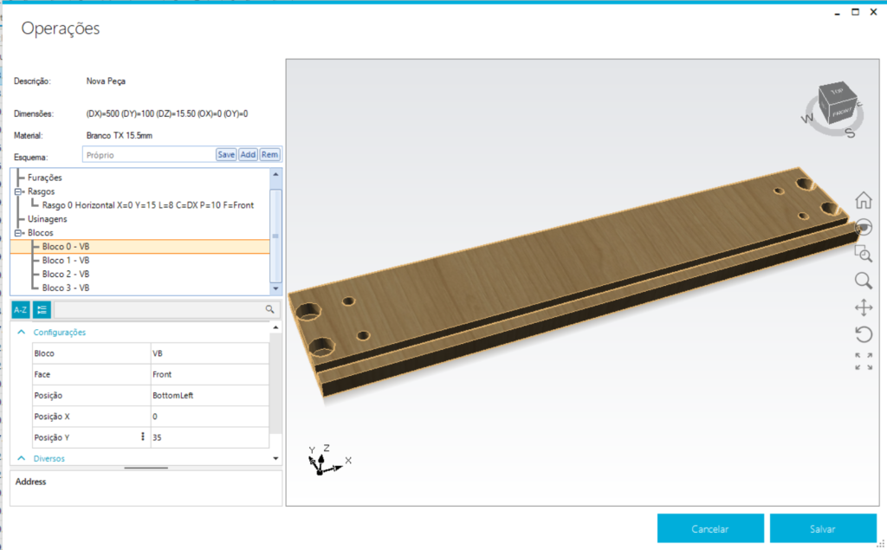887x550 pixels.
Task: Maximize the Operações window
Action: click(x=855, y=12)
